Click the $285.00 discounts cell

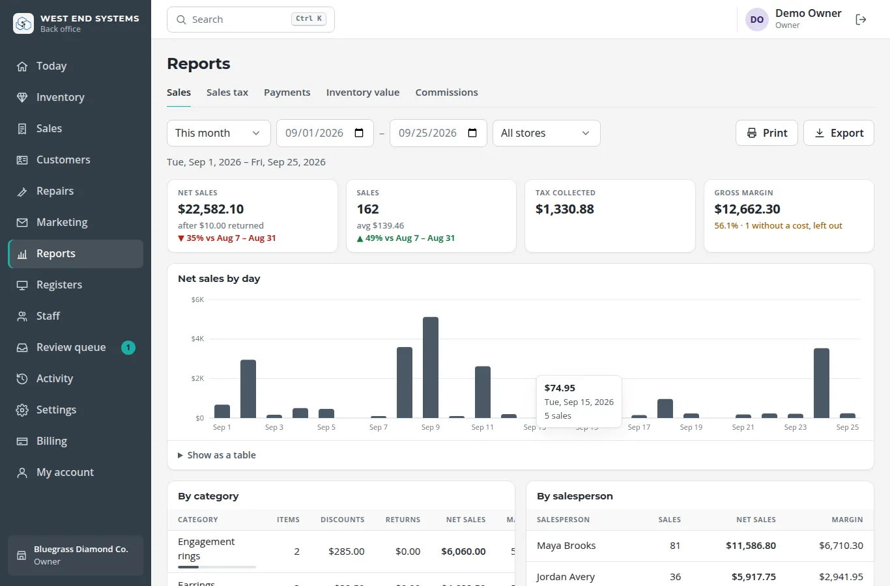tap(347, 551)
